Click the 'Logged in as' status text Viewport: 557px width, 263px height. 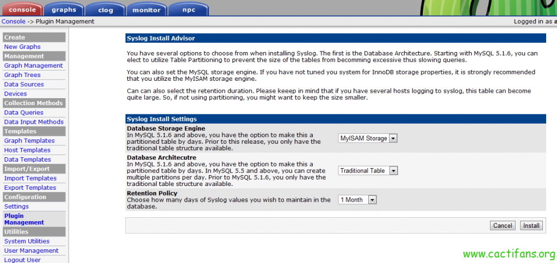click(x=535, y=21)
